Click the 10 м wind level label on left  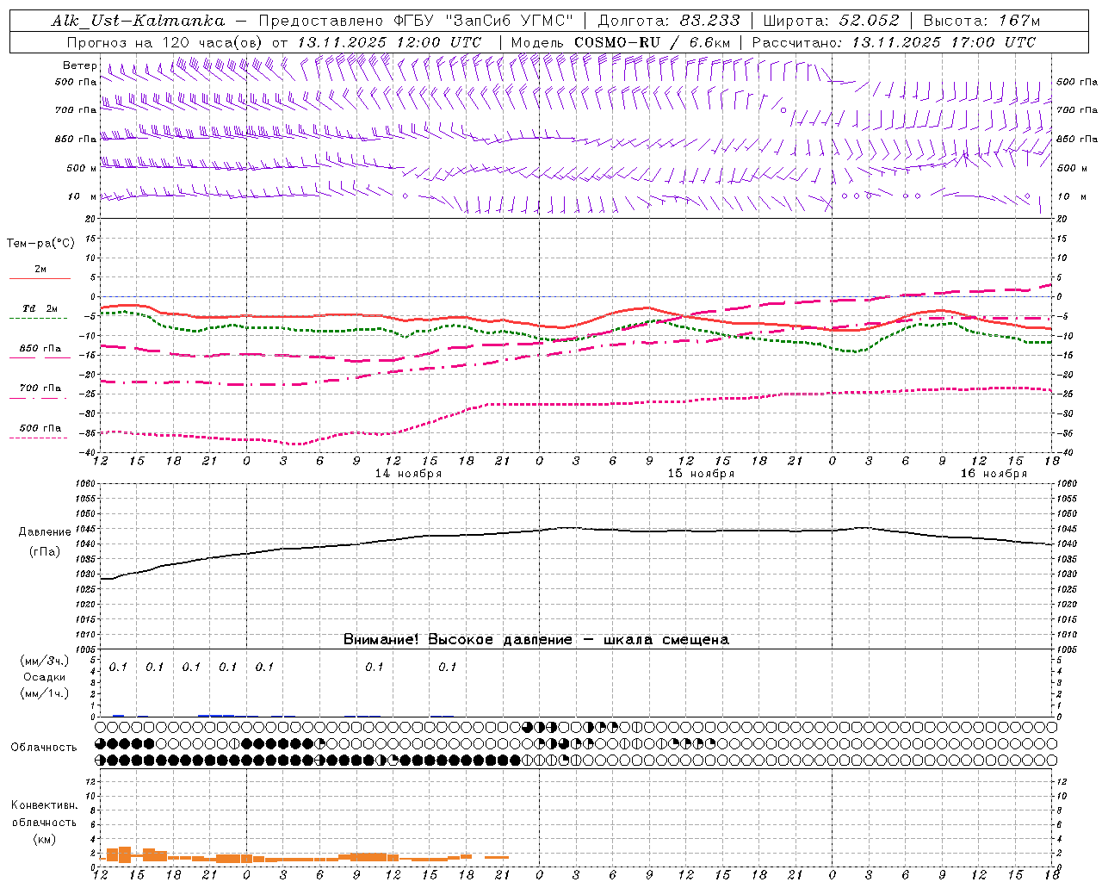pyautogui.click(x=83, y=196)
